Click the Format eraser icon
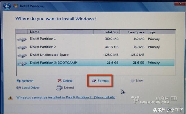The image size is (186, 114). pos(94,81)
